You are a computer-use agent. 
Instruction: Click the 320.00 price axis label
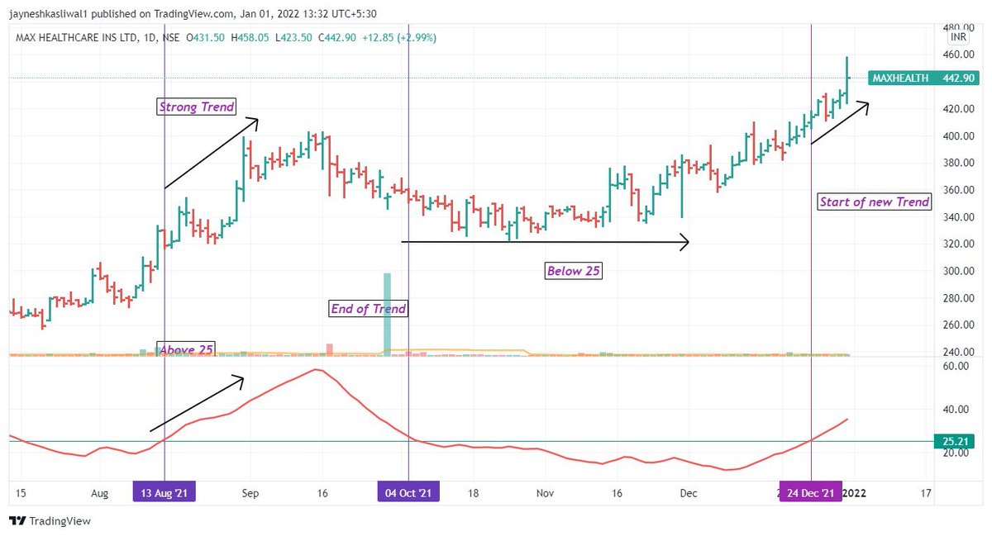[x=958, y=244]
